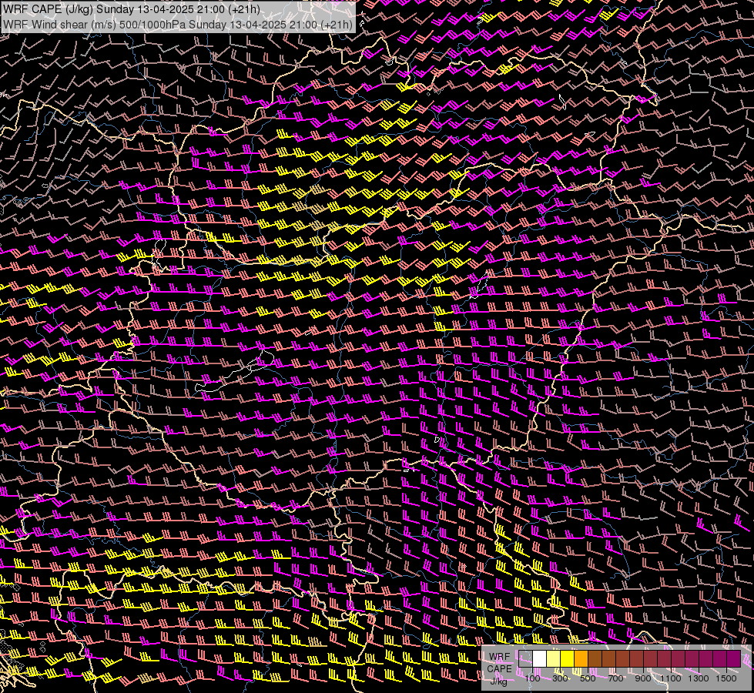Click the 'WRF CAPE J/kg' legend label
754x693 pixels.
click(x=500, y=668)
